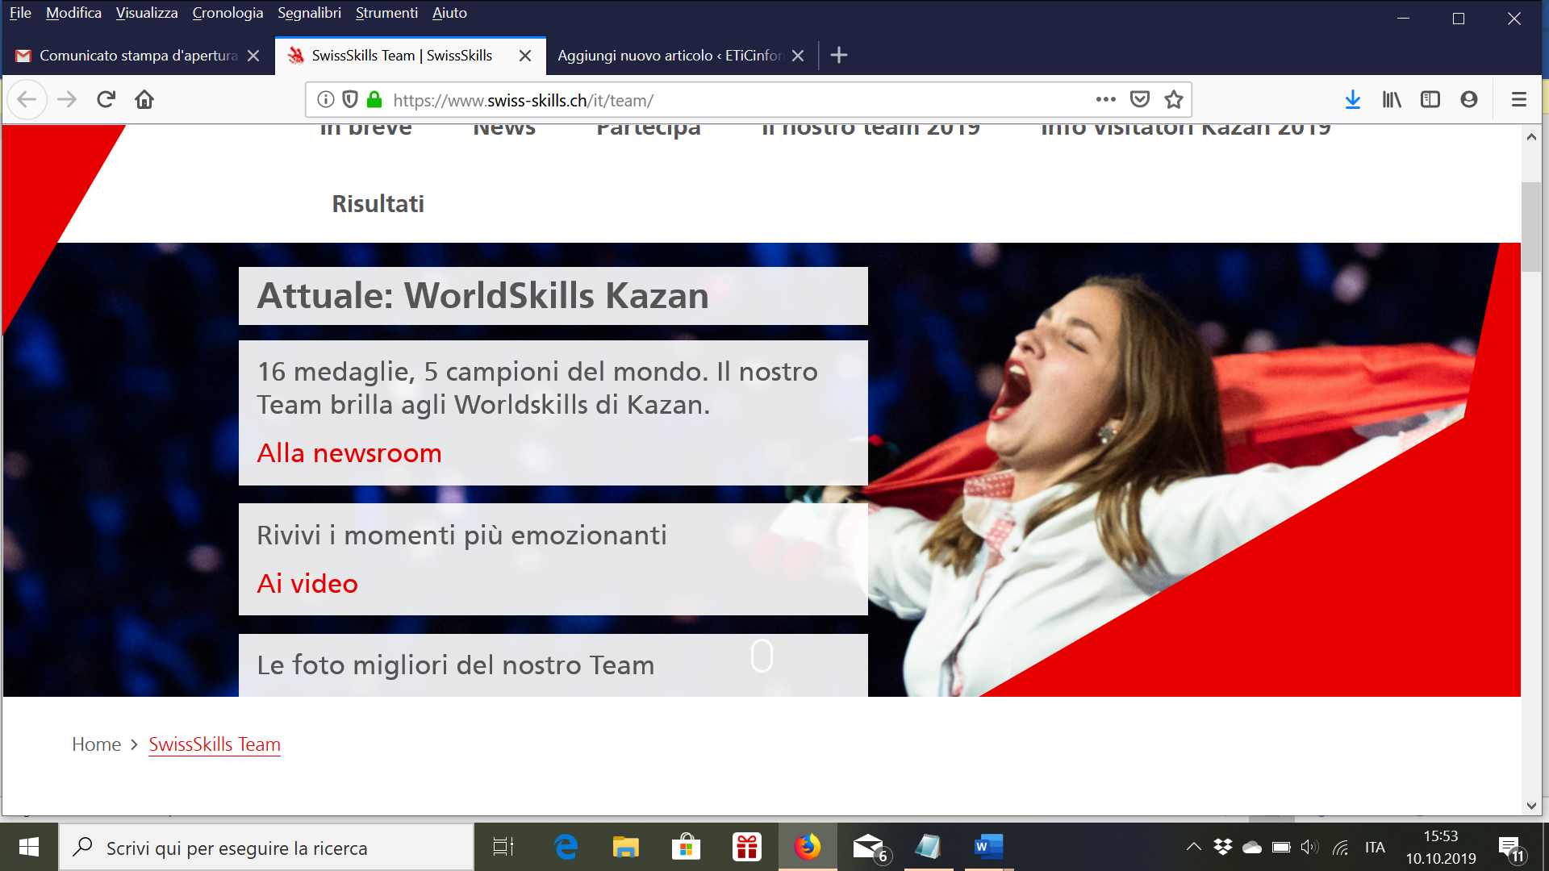This screenshot has height=871, width=1549.
Task: Close the SwissSkills Team tab
Action: (x=525, y=56)
